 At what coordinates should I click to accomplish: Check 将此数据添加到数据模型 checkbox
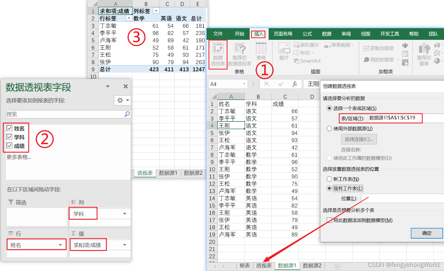[330, 220]
